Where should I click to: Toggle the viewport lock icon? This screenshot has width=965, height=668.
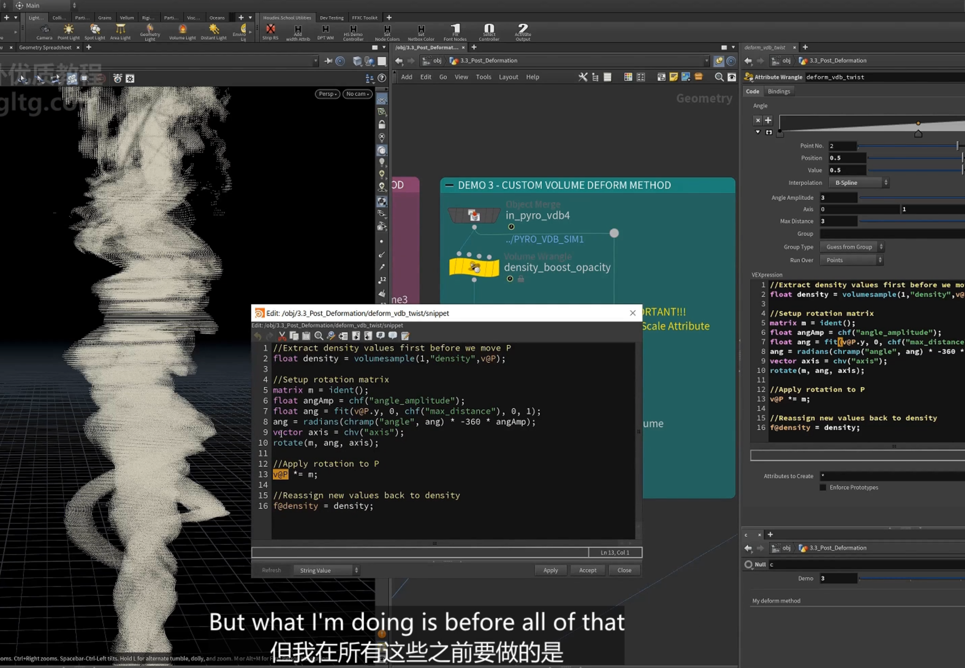click(x=382, y=124)
